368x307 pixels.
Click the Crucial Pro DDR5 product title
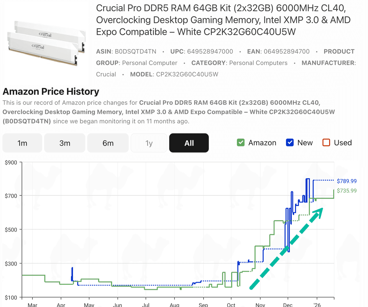point(223,20)
